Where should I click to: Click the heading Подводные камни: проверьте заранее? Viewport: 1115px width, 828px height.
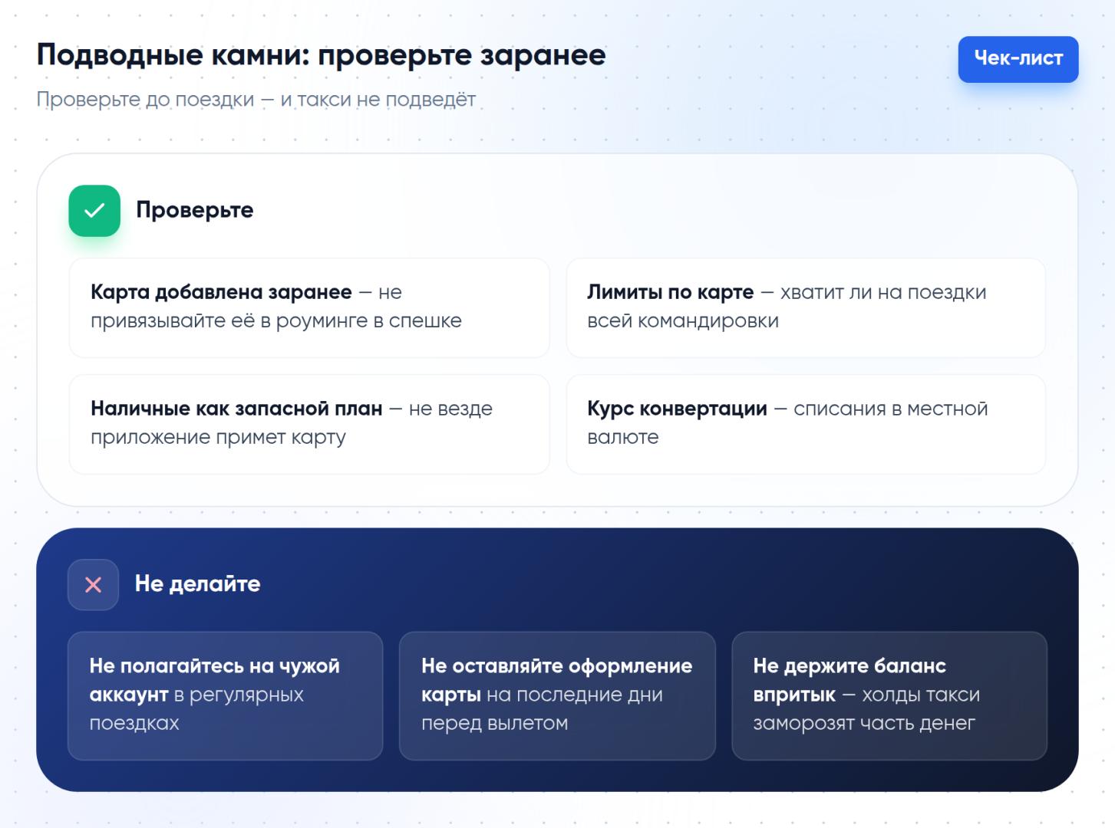click(322, 55)
